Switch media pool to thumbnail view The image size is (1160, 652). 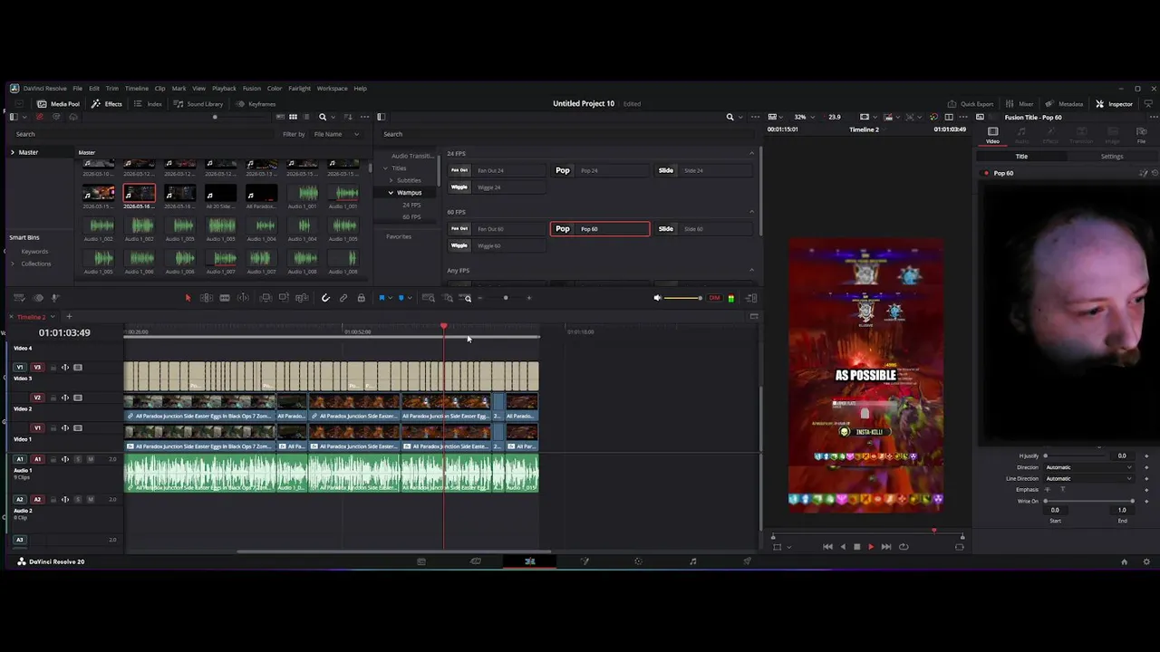pos(293,117)
